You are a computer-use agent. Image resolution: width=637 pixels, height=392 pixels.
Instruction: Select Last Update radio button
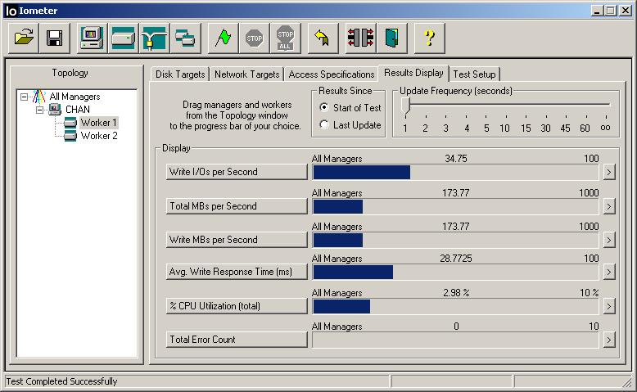tap(323, 124)
